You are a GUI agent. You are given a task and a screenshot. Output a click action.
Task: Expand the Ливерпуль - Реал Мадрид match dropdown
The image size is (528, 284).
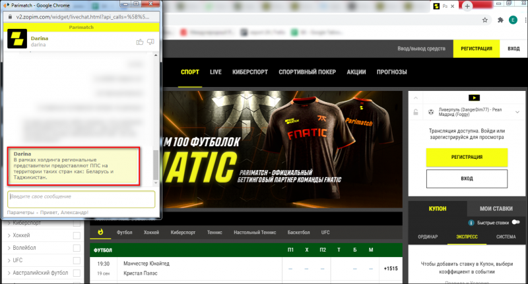click(x=517, y=112)
